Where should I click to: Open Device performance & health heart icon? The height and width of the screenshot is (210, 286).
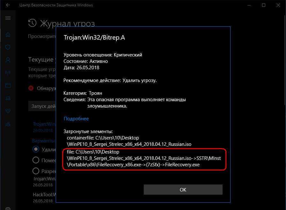pos(8,111)
